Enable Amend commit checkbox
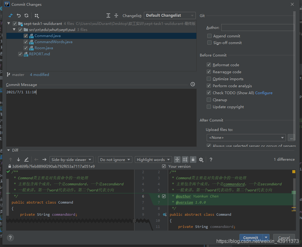This screenshot has height=247, width=302. (x=209, y=36)
